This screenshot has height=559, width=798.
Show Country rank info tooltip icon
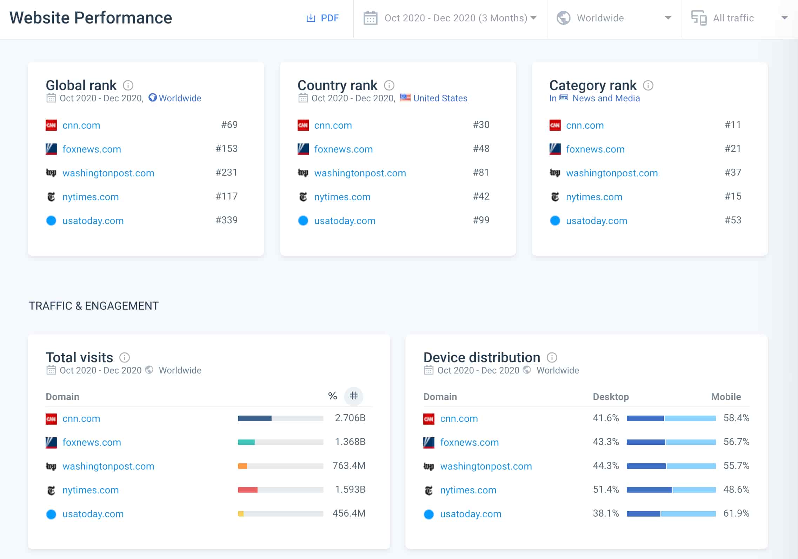pos(389,85)
